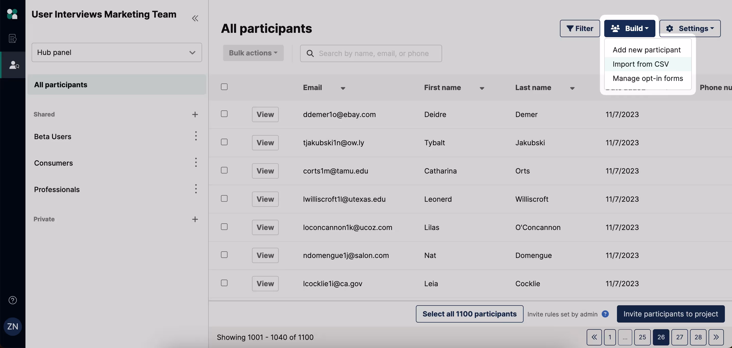
Task: Choose Import from CSV menu item
Action: click(x=640, y=64)
